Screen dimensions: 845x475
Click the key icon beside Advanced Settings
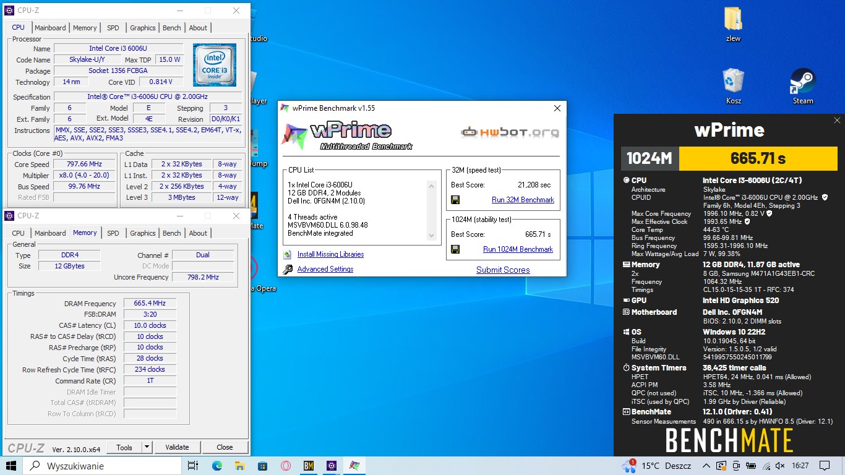288,269
